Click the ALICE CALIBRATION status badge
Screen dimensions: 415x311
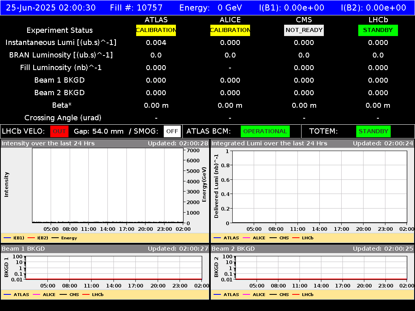pyautogui.click(x=230, y=30)
